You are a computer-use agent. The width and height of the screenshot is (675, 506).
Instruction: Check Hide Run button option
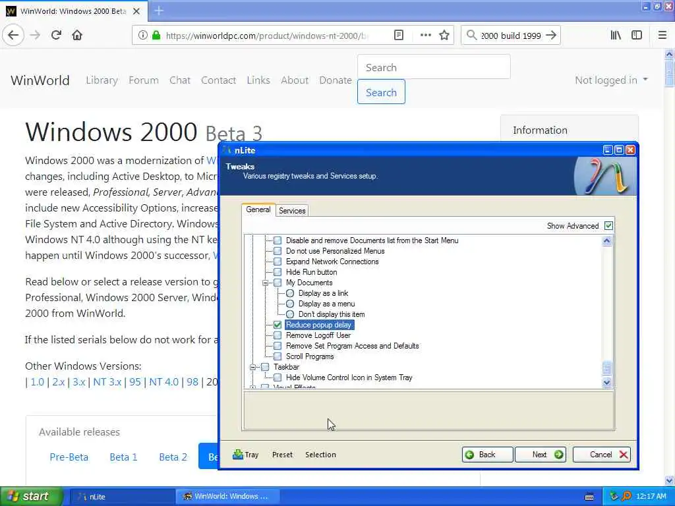click(278, 272)
